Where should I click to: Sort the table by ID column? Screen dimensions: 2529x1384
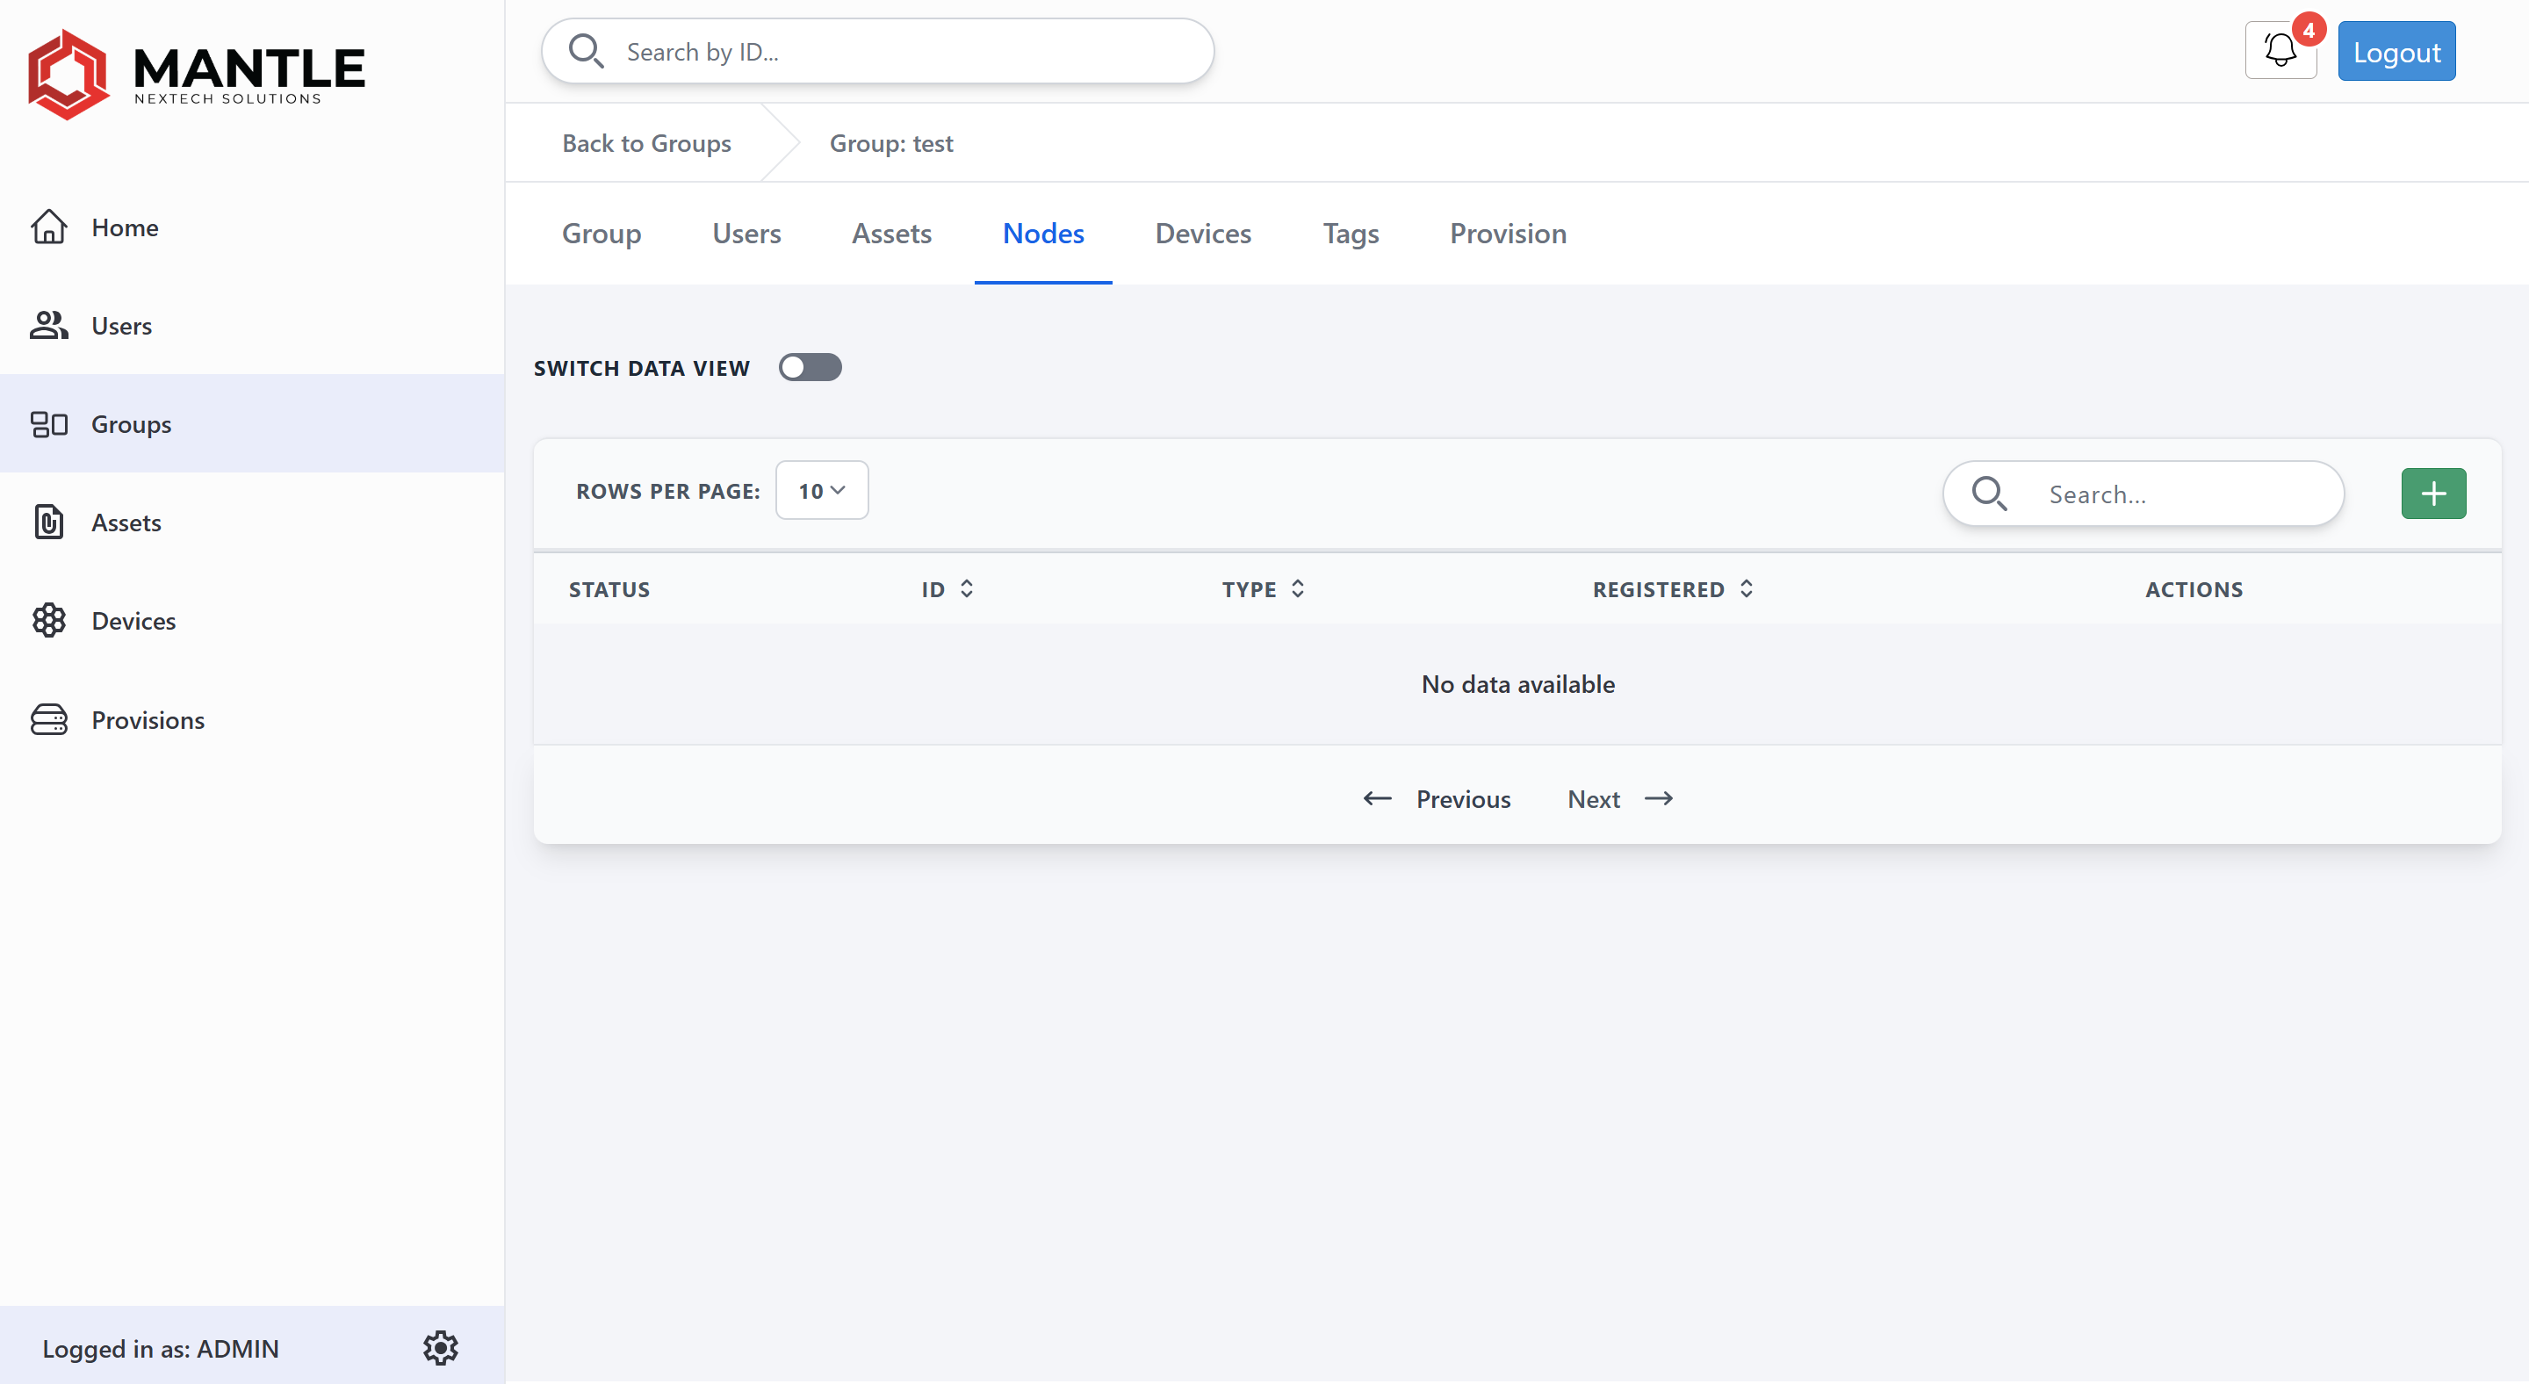[x=965, y=589]
